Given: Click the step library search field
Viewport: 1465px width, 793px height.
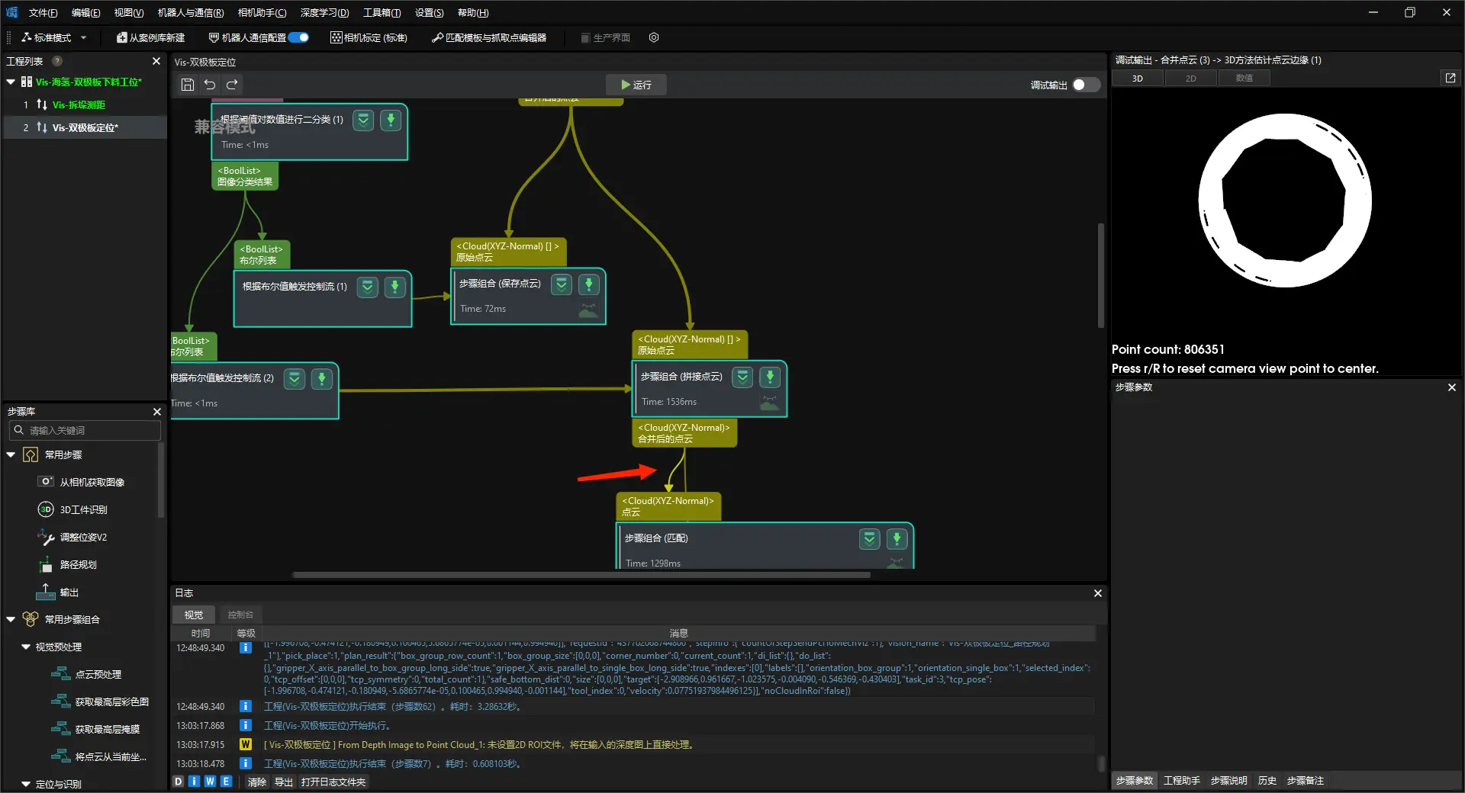Looking at the screenshot, I should (85, 431).
